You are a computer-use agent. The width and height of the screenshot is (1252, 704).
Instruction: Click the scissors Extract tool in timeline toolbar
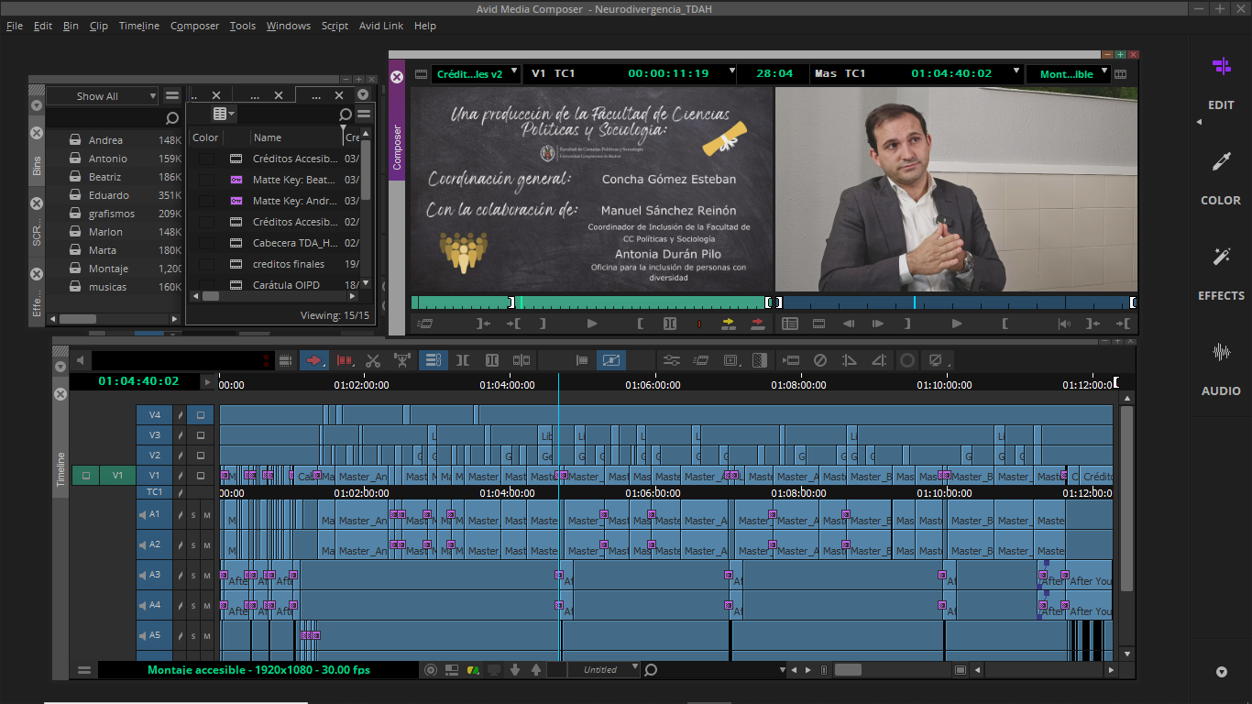coord(373,360)
